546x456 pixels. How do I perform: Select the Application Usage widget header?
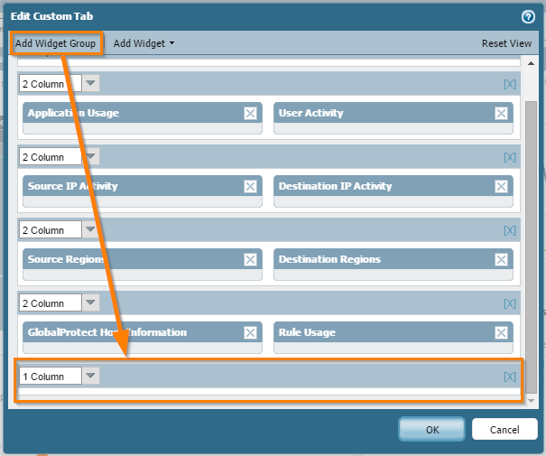tap(143, 113)
